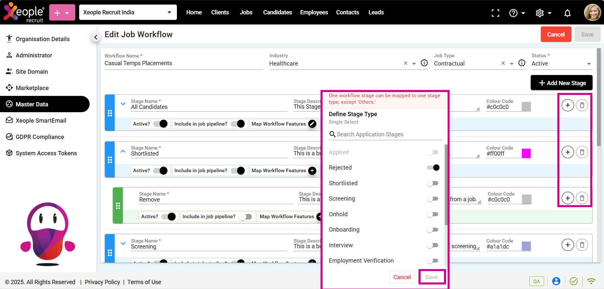This screenshot has width=604, height=289.
Task: Open GDPR Compliance in the sidebar
Action: (40, 137)
